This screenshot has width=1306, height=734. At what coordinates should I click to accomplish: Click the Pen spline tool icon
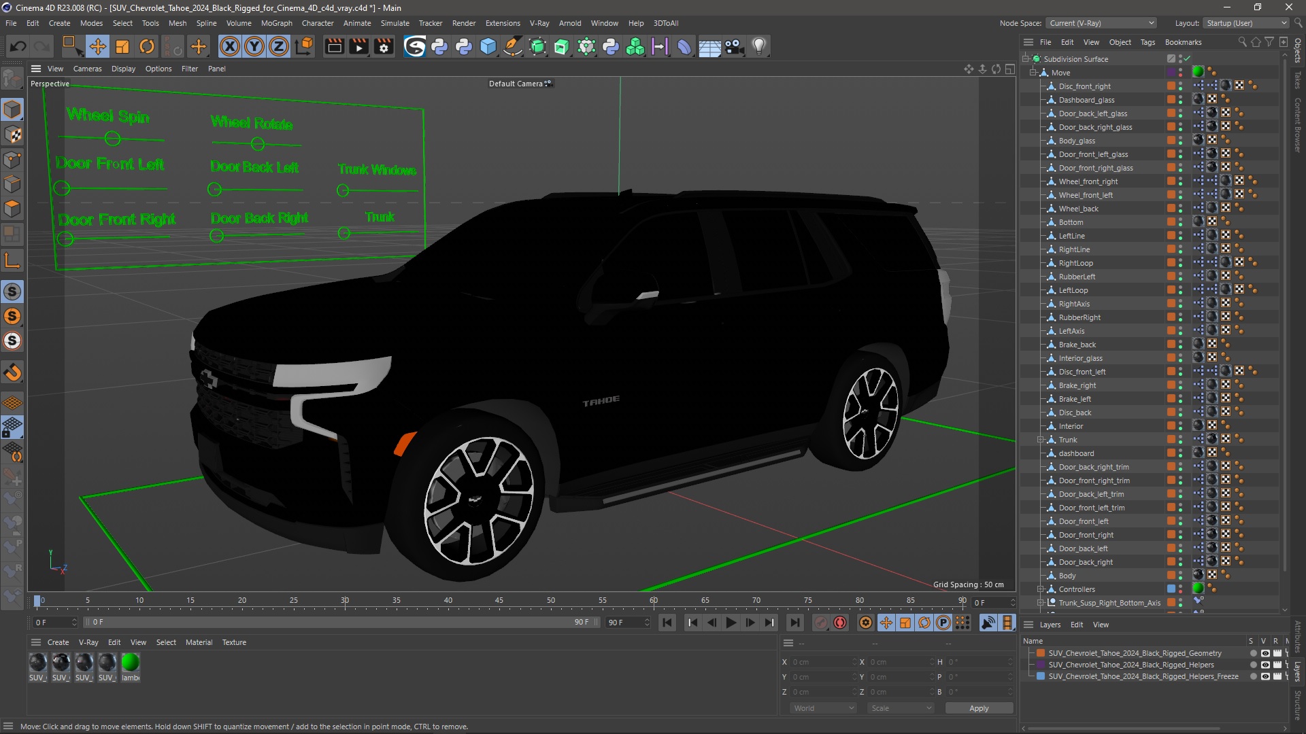click(x=513, y=46)
